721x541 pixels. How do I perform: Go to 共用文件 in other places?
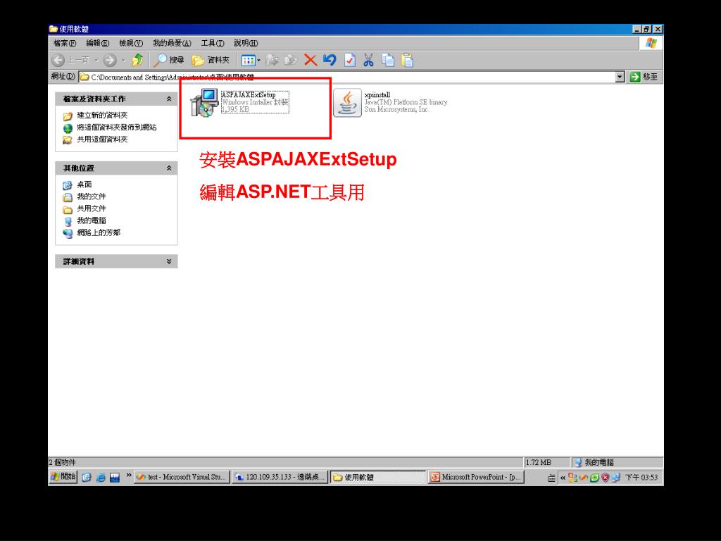[91, 209]
